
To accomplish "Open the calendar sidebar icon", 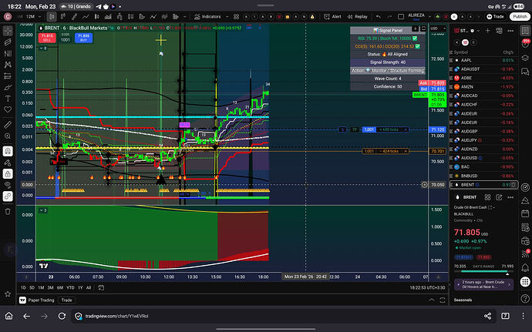I will [525, 213].
